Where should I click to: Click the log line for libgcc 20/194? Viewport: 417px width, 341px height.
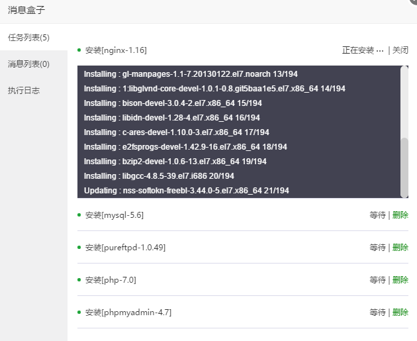point(159,176)
